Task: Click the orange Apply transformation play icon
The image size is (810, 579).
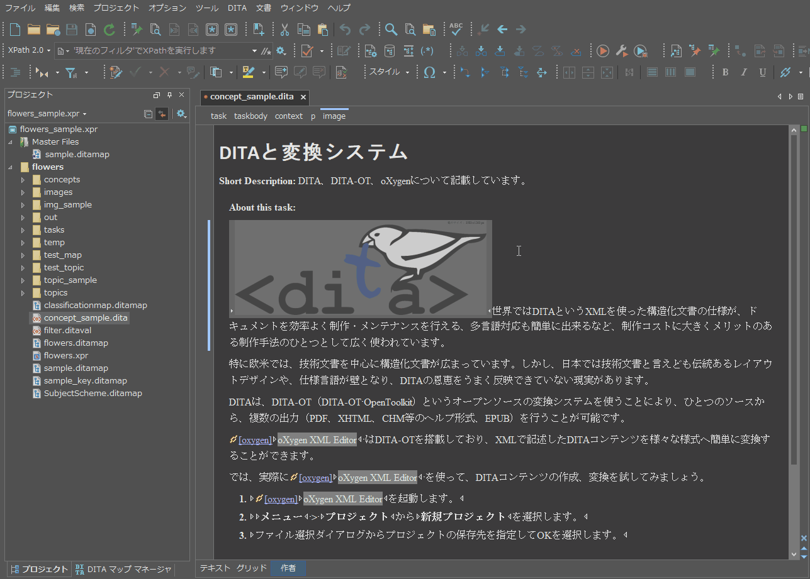Action: [603, 51]
